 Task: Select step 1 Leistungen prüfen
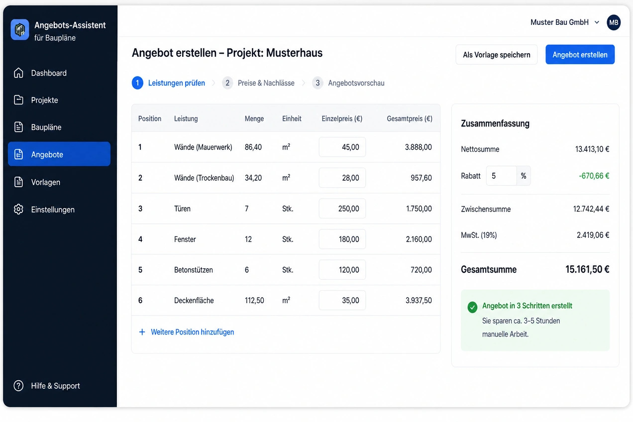[x=169, y=83]
